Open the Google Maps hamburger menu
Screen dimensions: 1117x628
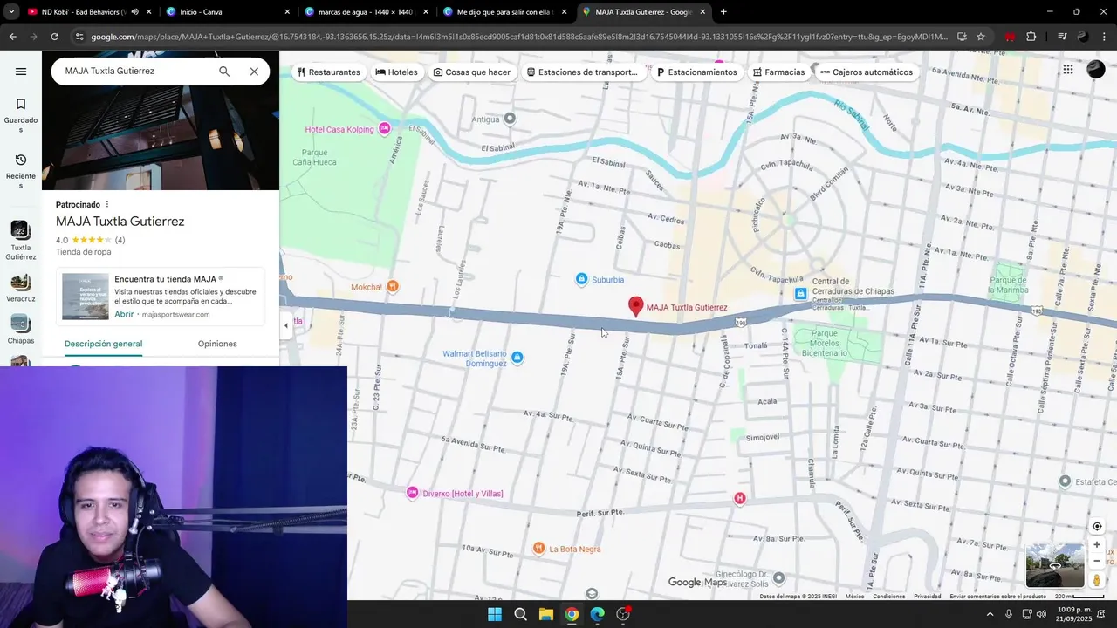(x=21, y=72)
